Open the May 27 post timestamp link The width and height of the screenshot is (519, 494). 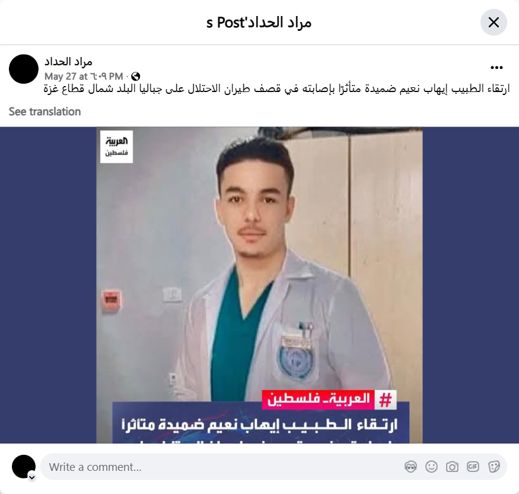(84, 77)
